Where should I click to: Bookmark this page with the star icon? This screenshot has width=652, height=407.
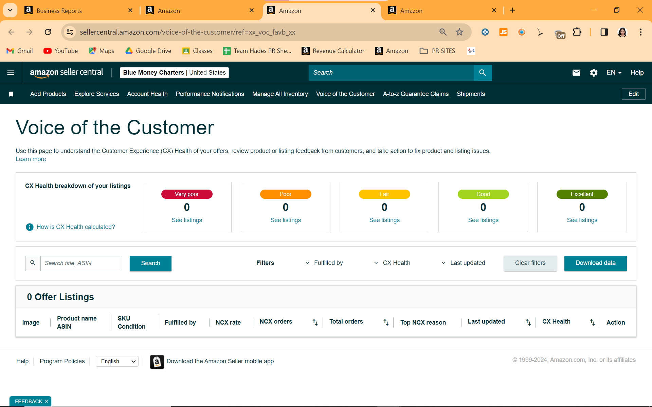point(459,32)
